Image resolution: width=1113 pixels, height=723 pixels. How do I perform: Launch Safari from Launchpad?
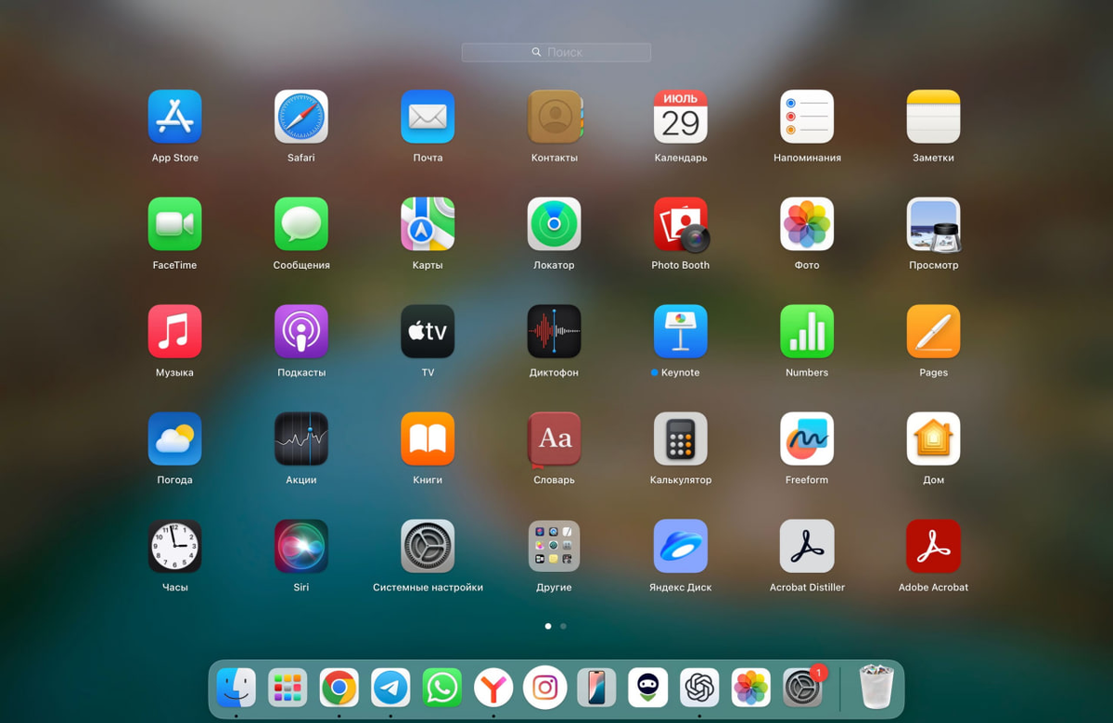tap(301, 117)
